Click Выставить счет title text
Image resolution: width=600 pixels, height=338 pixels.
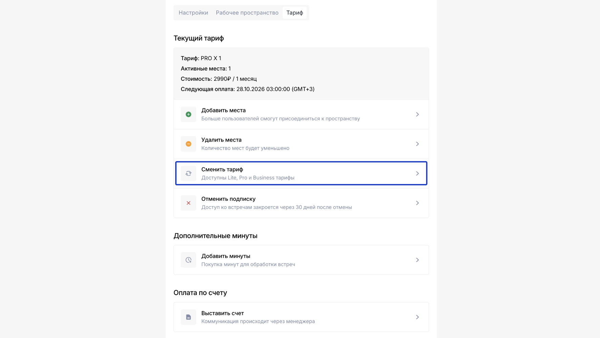tap(222, 313)
